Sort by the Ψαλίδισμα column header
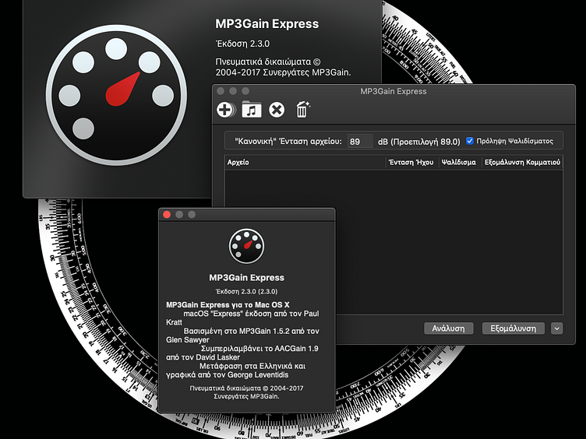The width and height of the screenshot is (586, 439). [460, 163]
